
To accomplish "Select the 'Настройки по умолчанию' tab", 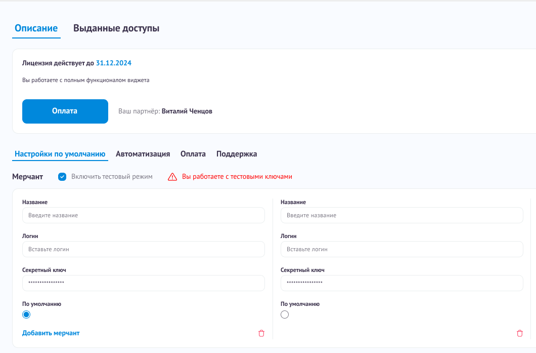I will [60, 154].
